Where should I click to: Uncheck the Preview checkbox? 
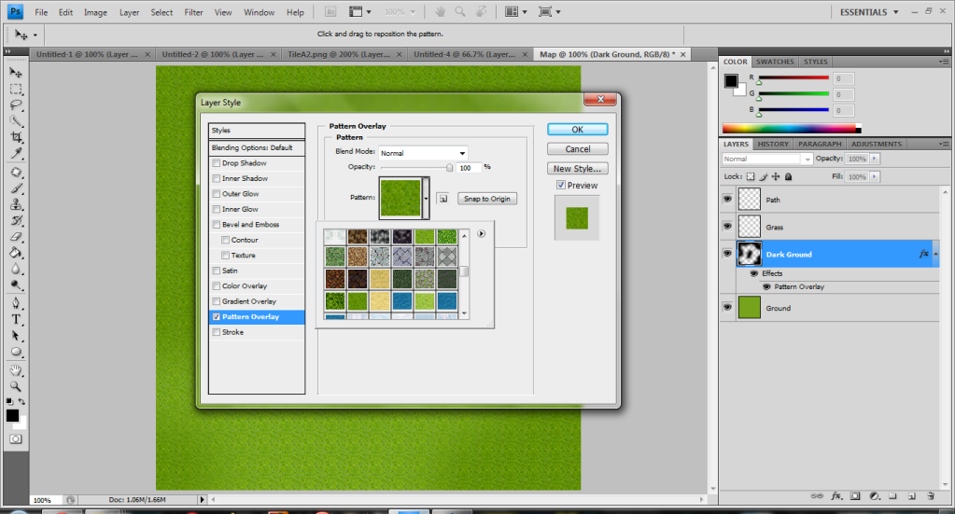tap(561, 185)
